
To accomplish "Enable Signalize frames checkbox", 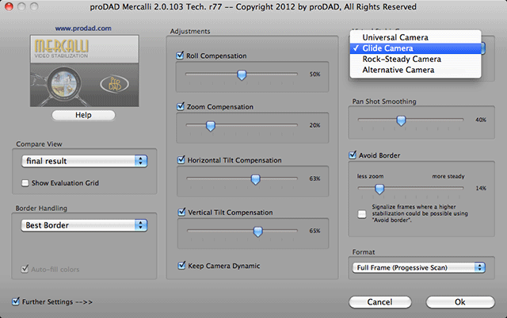I will 362,214.
